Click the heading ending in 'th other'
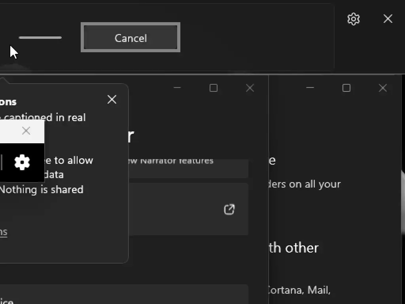This screenshot has width=405, height=304. click(294, 248)
